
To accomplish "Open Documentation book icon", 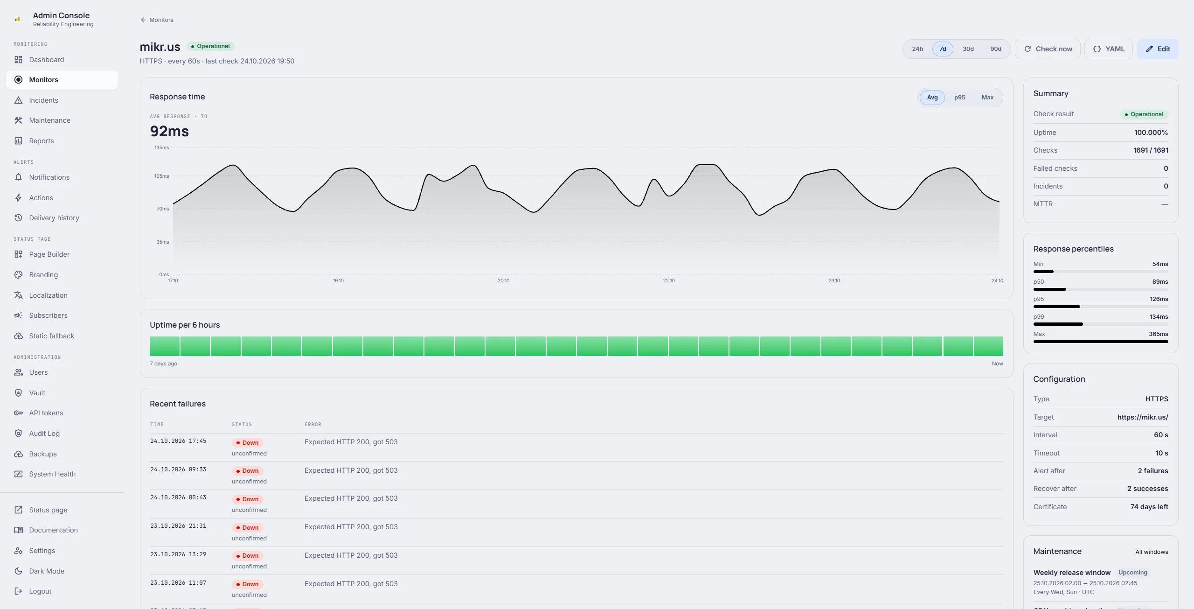I will (x=18, y=530).
